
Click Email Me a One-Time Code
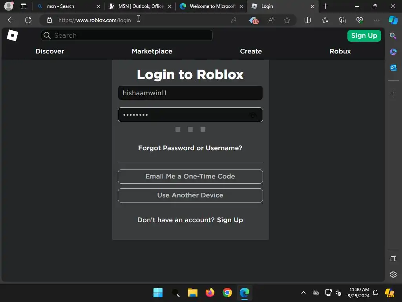click(190, 177)
